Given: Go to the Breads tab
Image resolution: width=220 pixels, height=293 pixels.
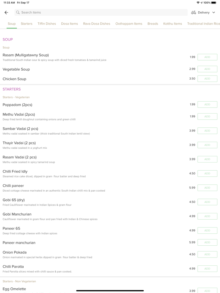Looking at the screenshot, I should pos(153,24).
